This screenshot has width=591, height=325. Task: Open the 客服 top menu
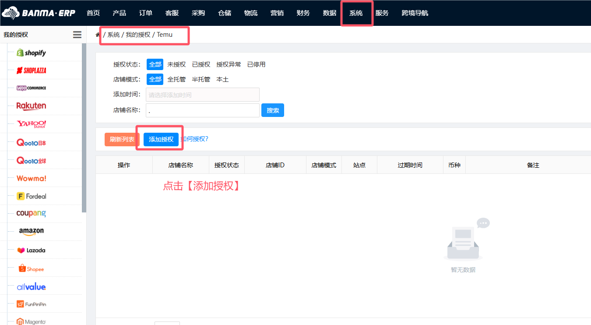tap(172, 13)
